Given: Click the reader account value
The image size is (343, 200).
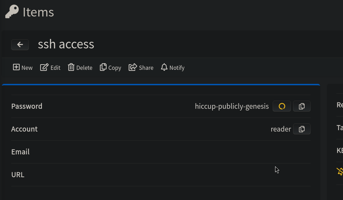Looking at the screenshot, I should pyautogui.click(x=281, y=129).
